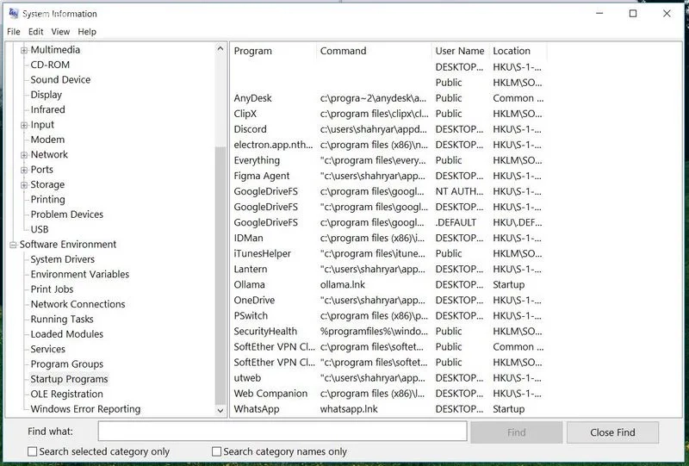Expand the Input tree node

point(24,125)
